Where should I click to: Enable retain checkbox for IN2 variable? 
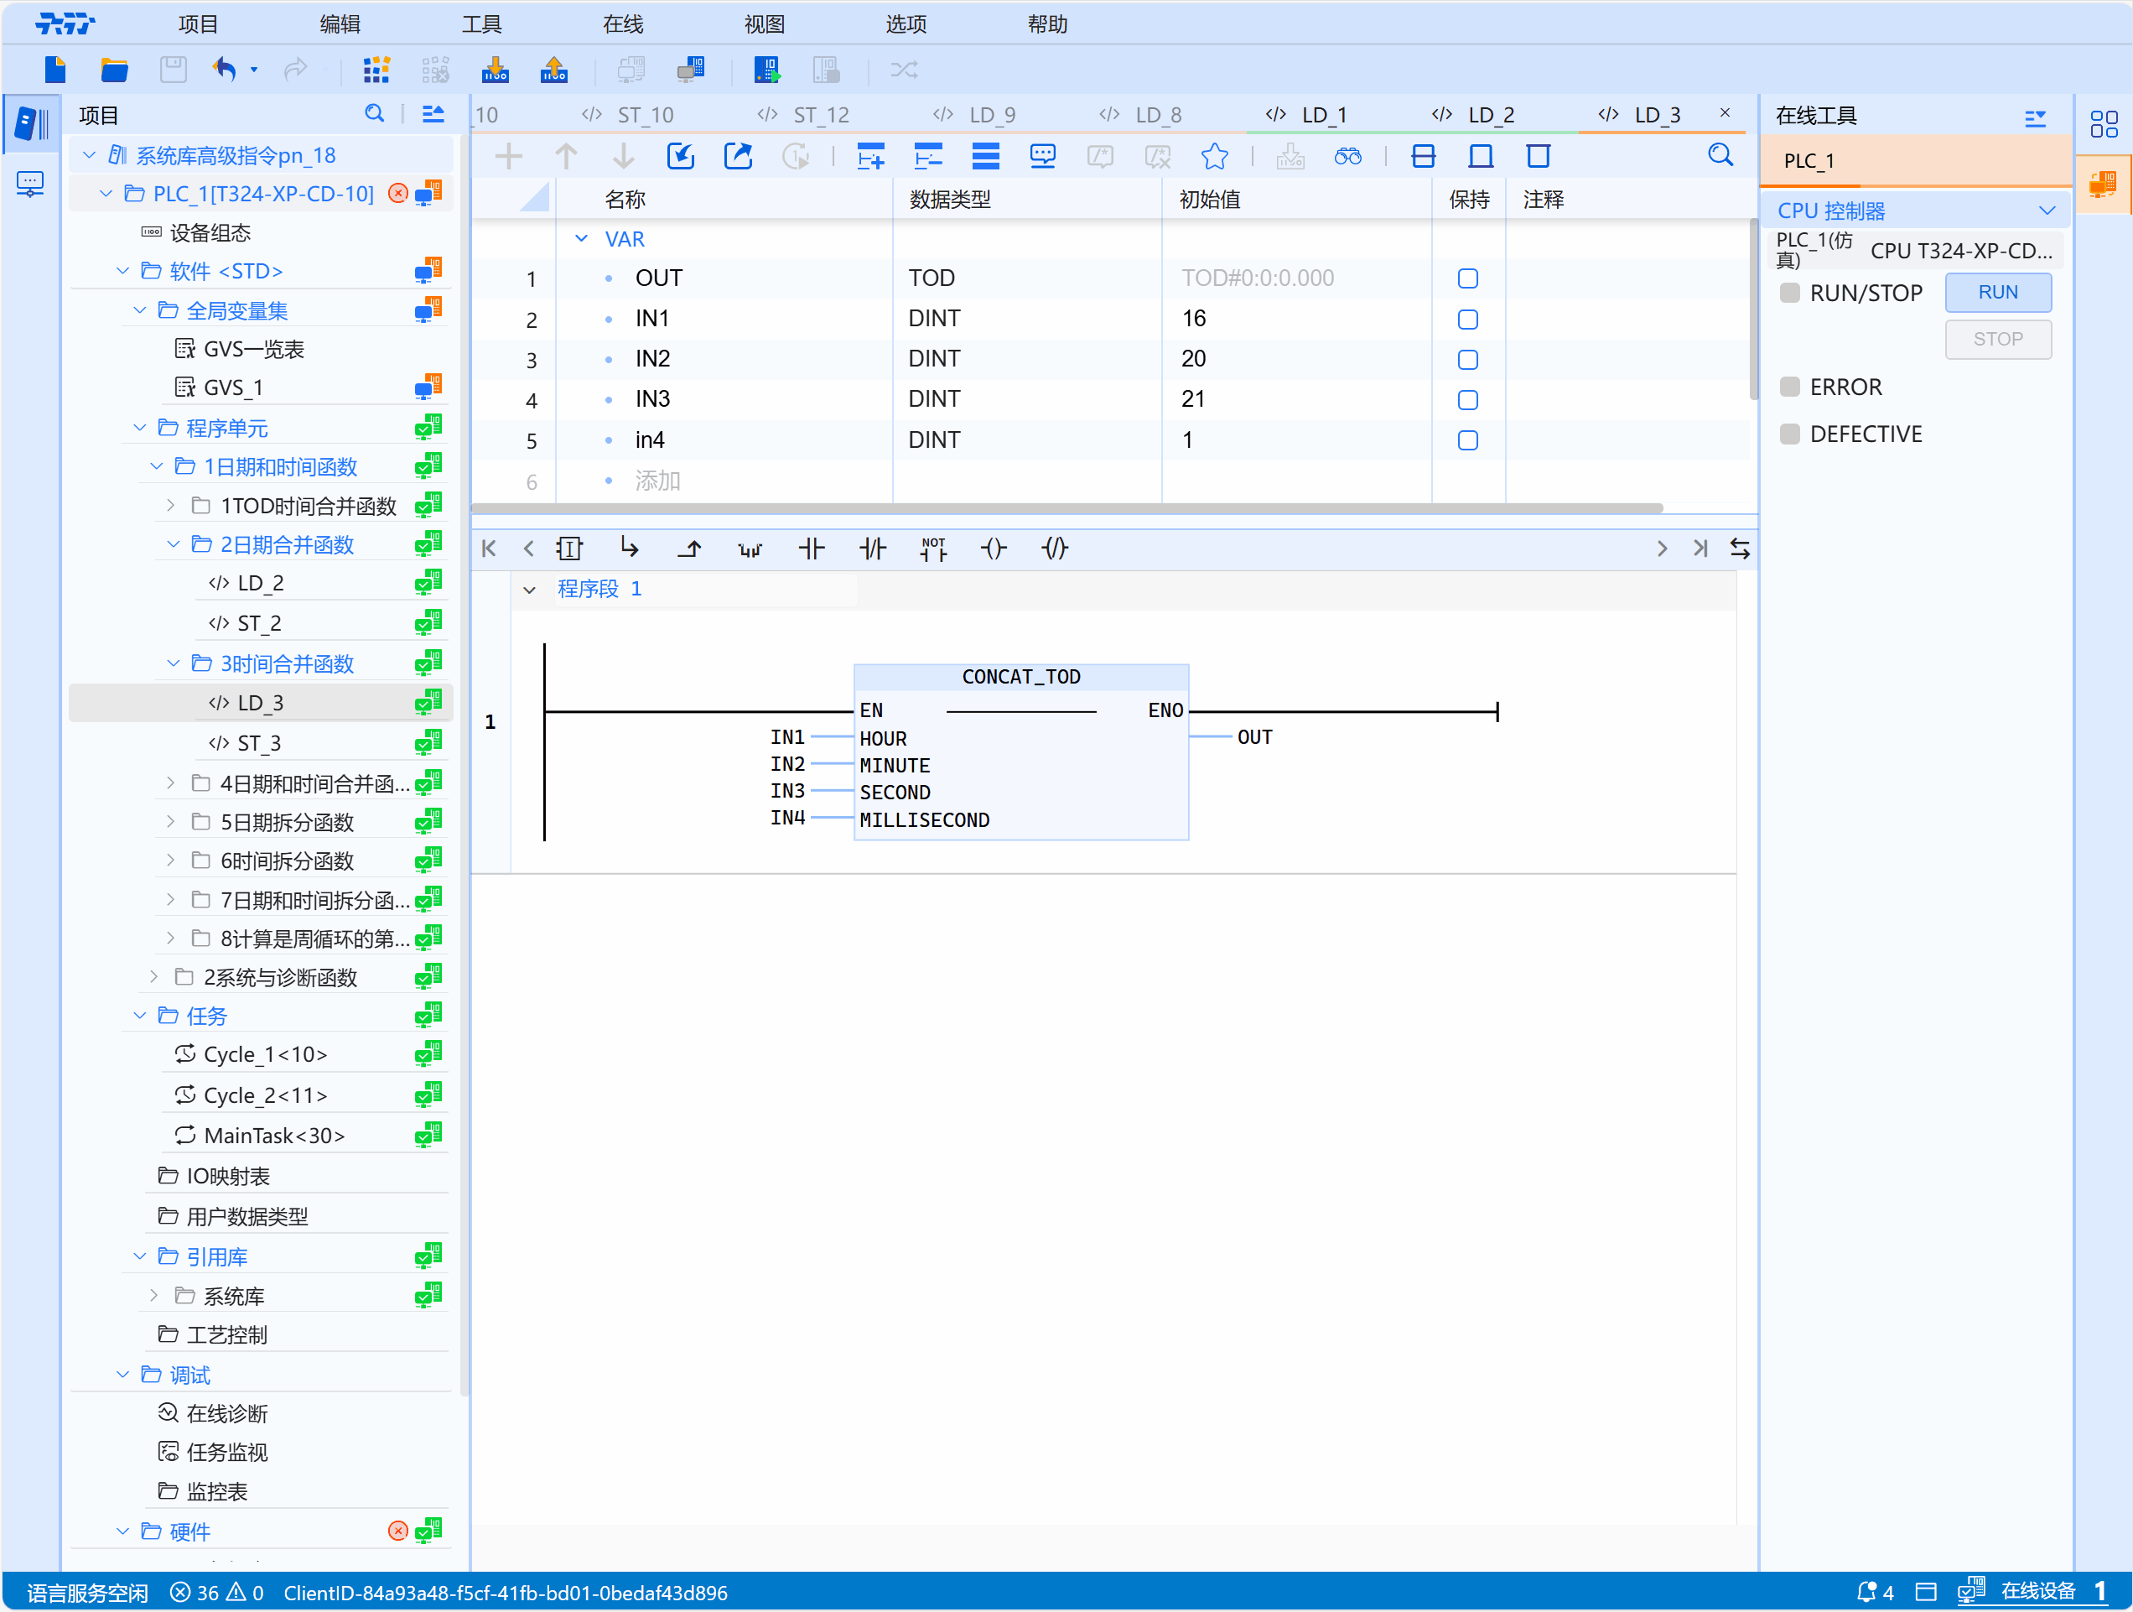[1466, 360]
